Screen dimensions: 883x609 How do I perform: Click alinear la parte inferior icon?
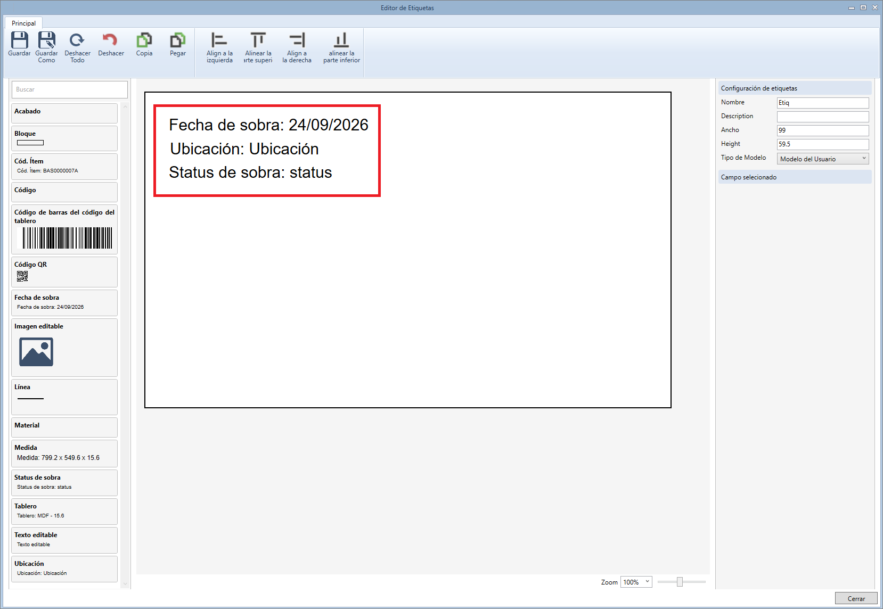tap(341, 40)
